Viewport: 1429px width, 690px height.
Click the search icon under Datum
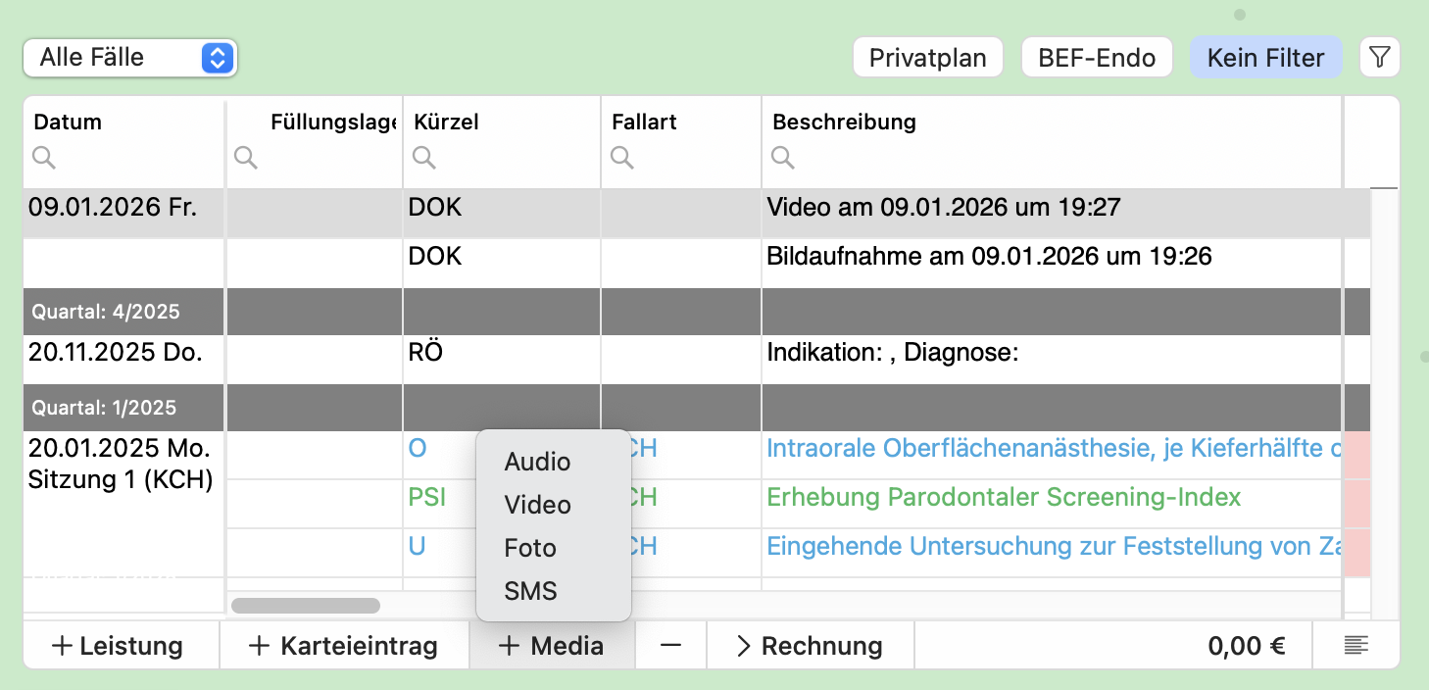(x=44, y=157)
